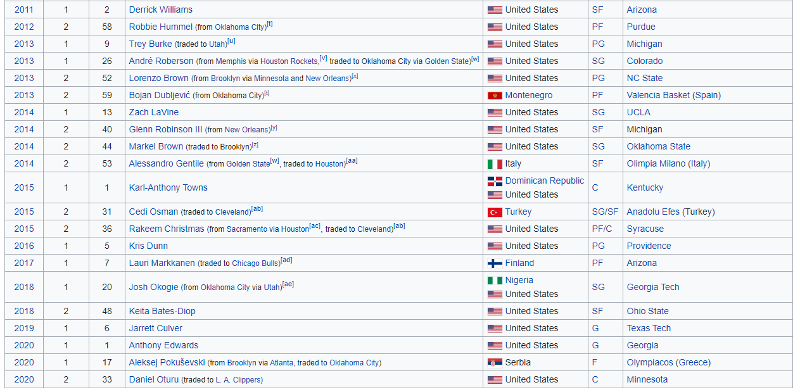
Task: Open the Rakeem Christmas player link
Action: 167,229
